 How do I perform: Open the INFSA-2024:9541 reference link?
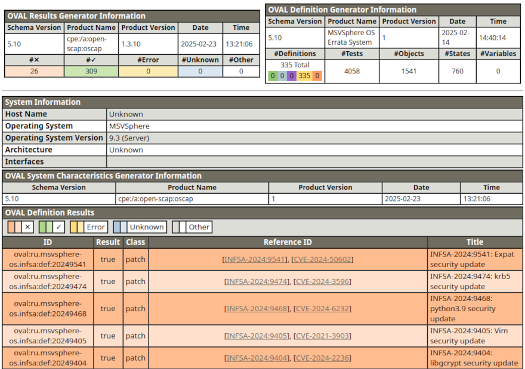click(256, 260)
